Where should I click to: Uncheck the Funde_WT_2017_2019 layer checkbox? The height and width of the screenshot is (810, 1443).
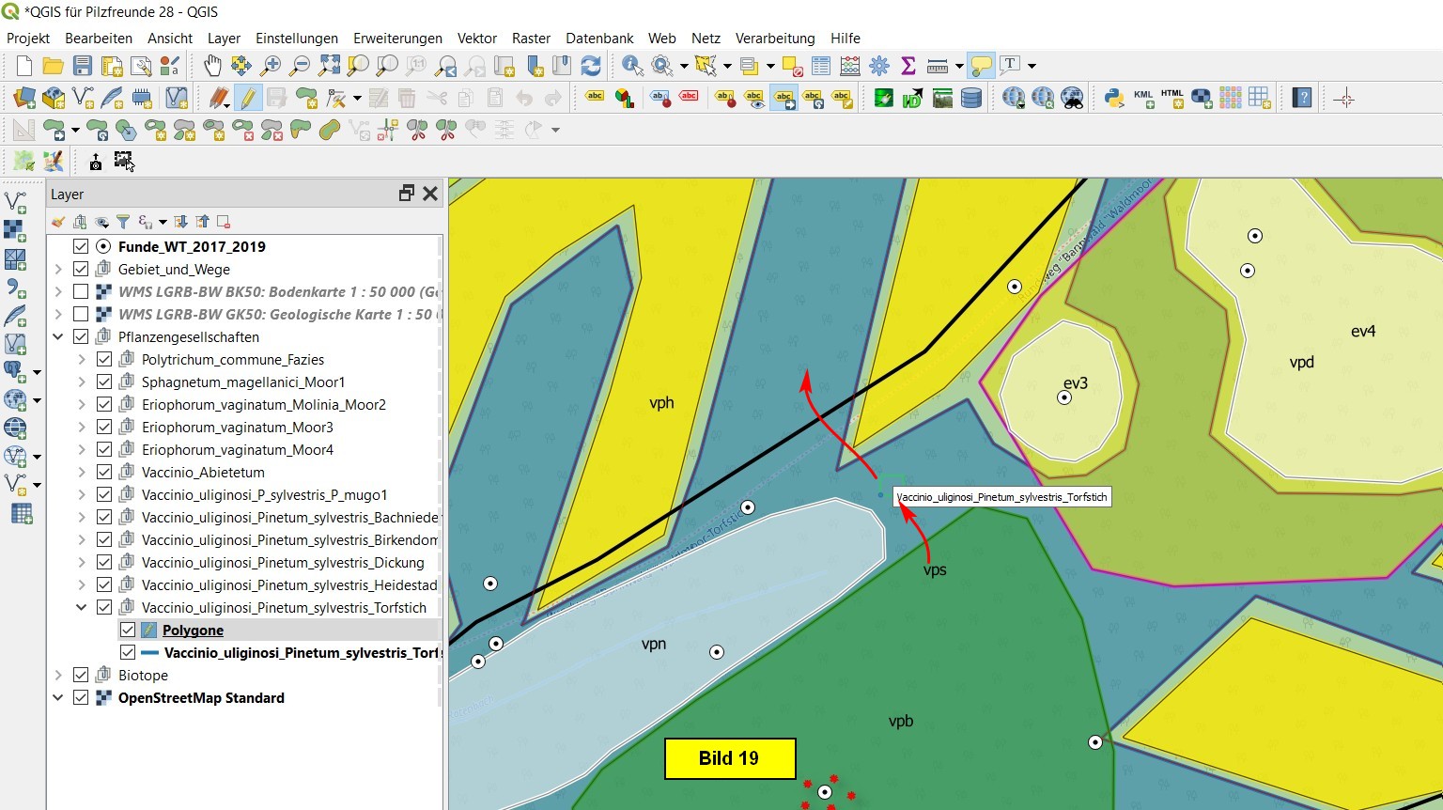[x=81, y=247]
